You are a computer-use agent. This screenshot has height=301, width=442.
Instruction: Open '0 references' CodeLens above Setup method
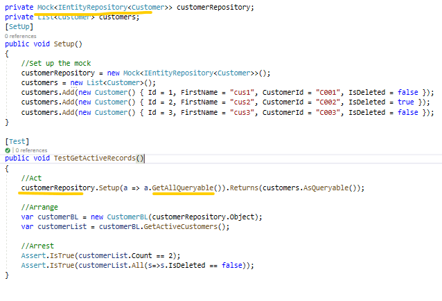21,36
